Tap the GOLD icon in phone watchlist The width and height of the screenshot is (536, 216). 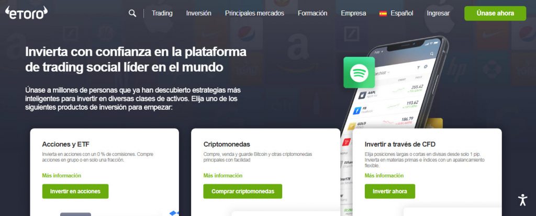point(352,127)
